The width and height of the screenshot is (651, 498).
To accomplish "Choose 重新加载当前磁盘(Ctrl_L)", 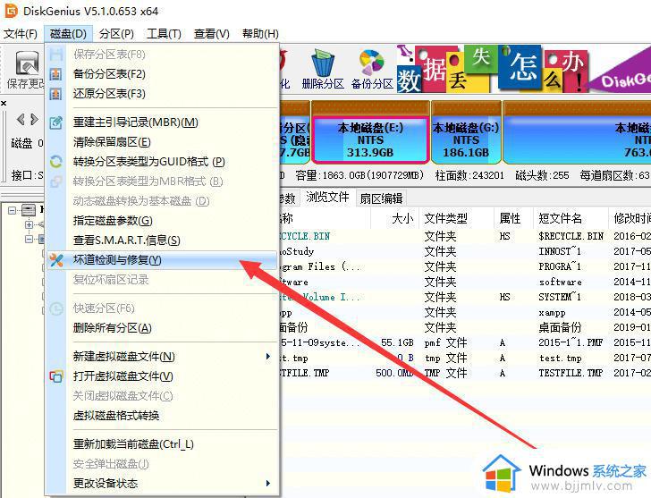I will pyautogui.click(x=162, y=444).
